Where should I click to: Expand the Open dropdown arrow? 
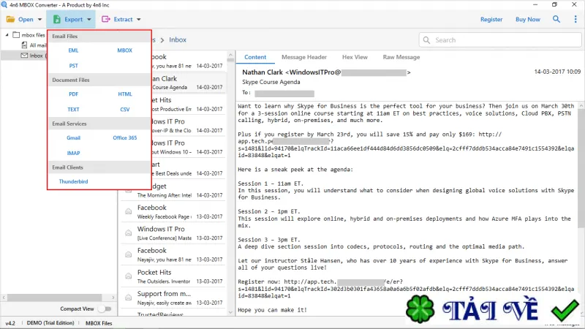pyautogui.click(x=39, y=20)
